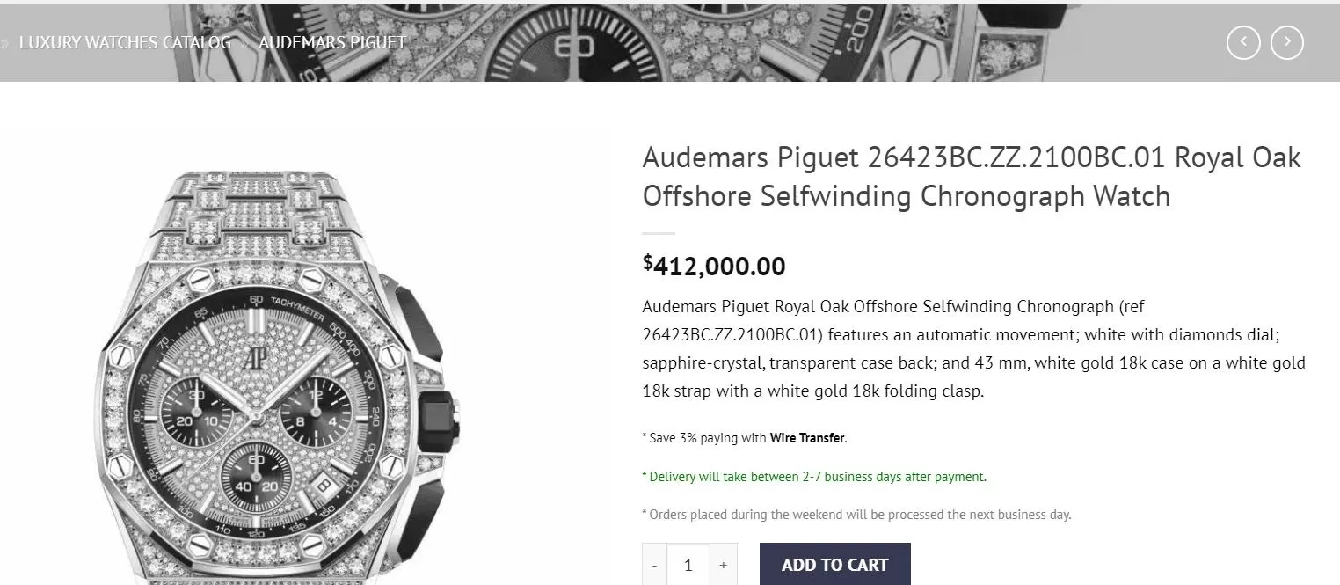The width and height of the screenshot is (1340, 585).
Task: Click the previous product arrow icon
Action: click(x=1243, y=42)
